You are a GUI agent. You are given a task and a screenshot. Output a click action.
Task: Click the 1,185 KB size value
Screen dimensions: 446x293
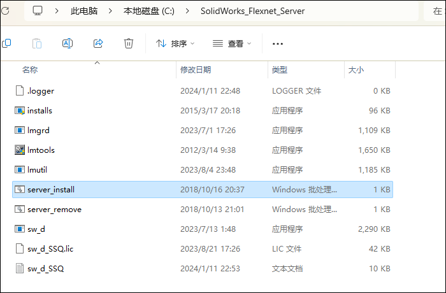[374, 169]
